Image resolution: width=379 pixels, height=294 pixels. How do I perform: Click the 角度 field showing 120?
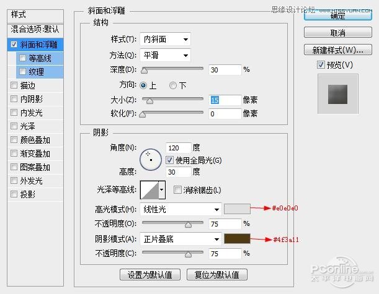[x=179, y=147]
